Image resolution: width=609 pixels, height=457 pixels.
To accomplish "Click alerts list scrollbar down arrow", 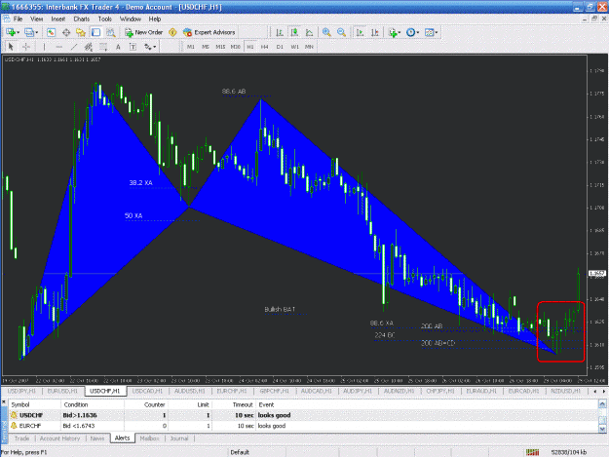I will [x=602, y=429].
